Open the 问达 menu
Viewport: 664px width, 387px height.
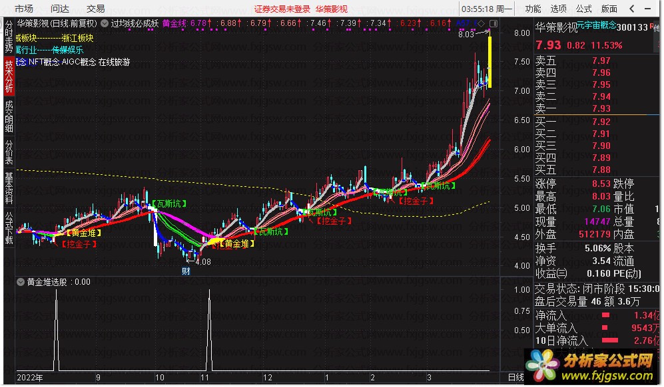pyautogui.click(x=59, y=9)
